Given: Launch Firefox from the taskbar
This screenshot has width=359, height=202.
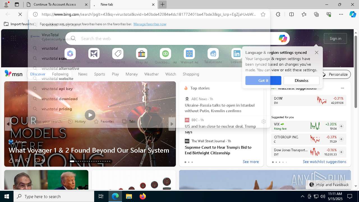Looking at the screenshot, I should 143,196.
